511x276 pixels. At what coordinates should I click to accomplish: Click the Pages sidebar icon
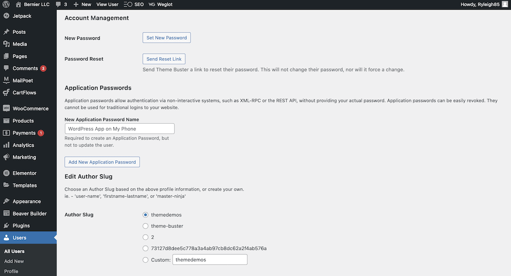[6, 56]
